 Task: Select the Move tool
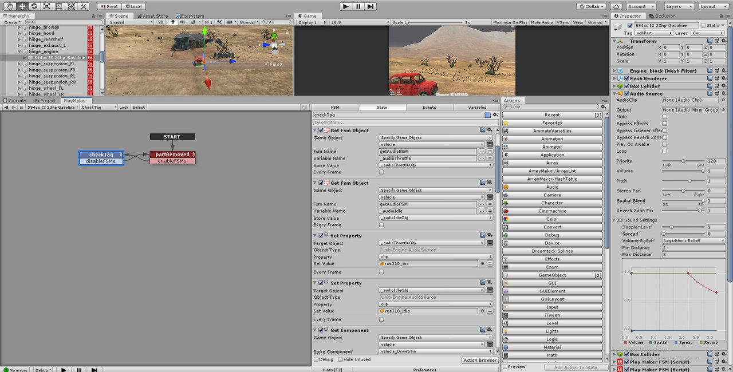[x=22, y=6]
